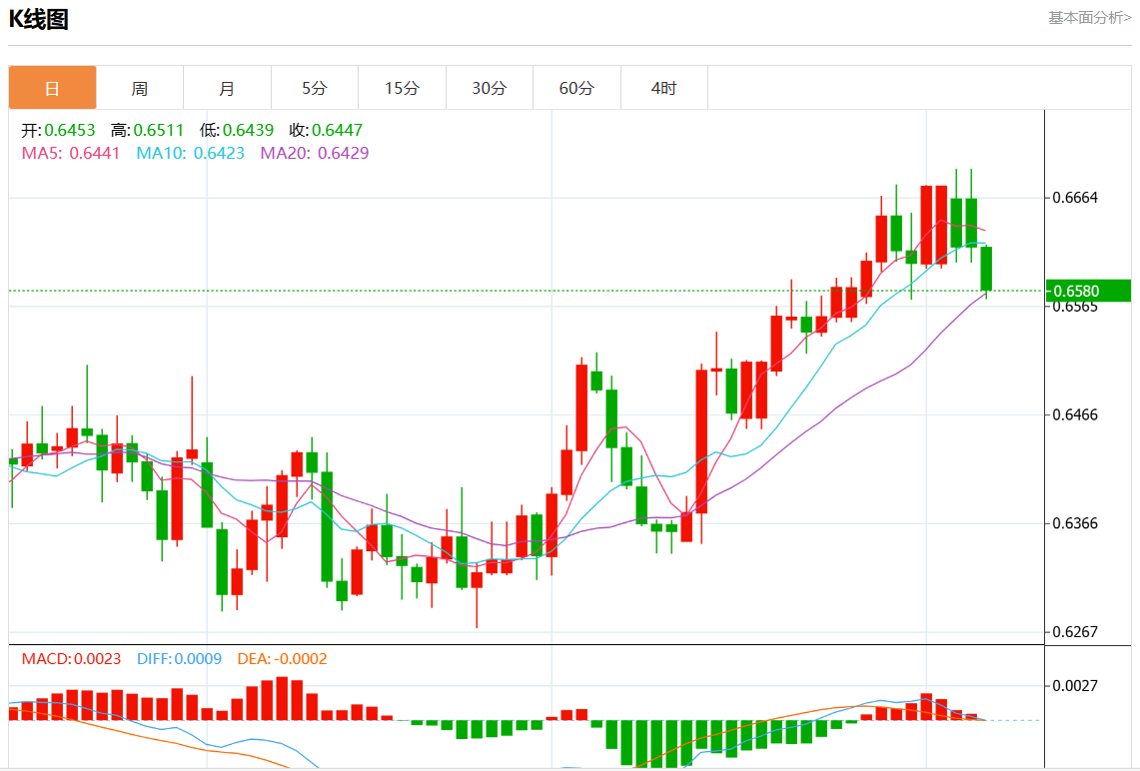Click the DIFF:0.0009 indicator label
This screenshot has width=1140, height=771.
point(179,659)
